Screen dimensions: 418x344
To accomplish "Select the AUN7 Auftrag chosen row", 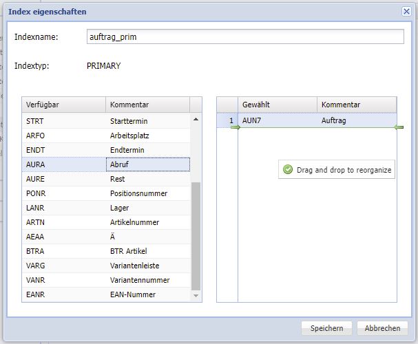I will (317, 120).
